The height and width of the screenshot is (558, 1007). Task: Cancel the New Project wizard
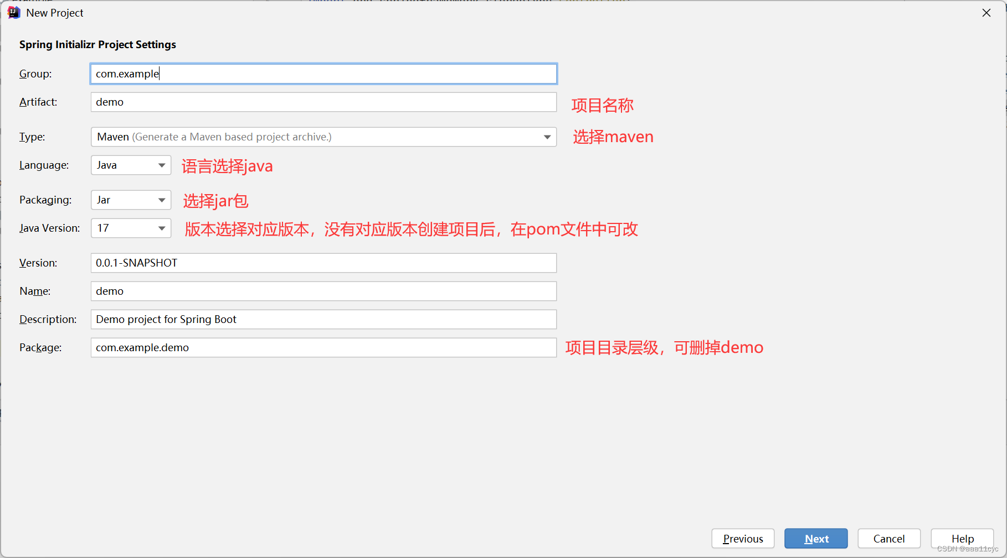889,539
